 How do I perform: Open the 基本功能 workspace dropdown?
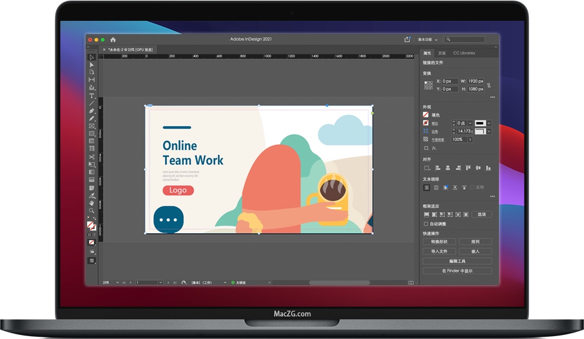[428, 39]
